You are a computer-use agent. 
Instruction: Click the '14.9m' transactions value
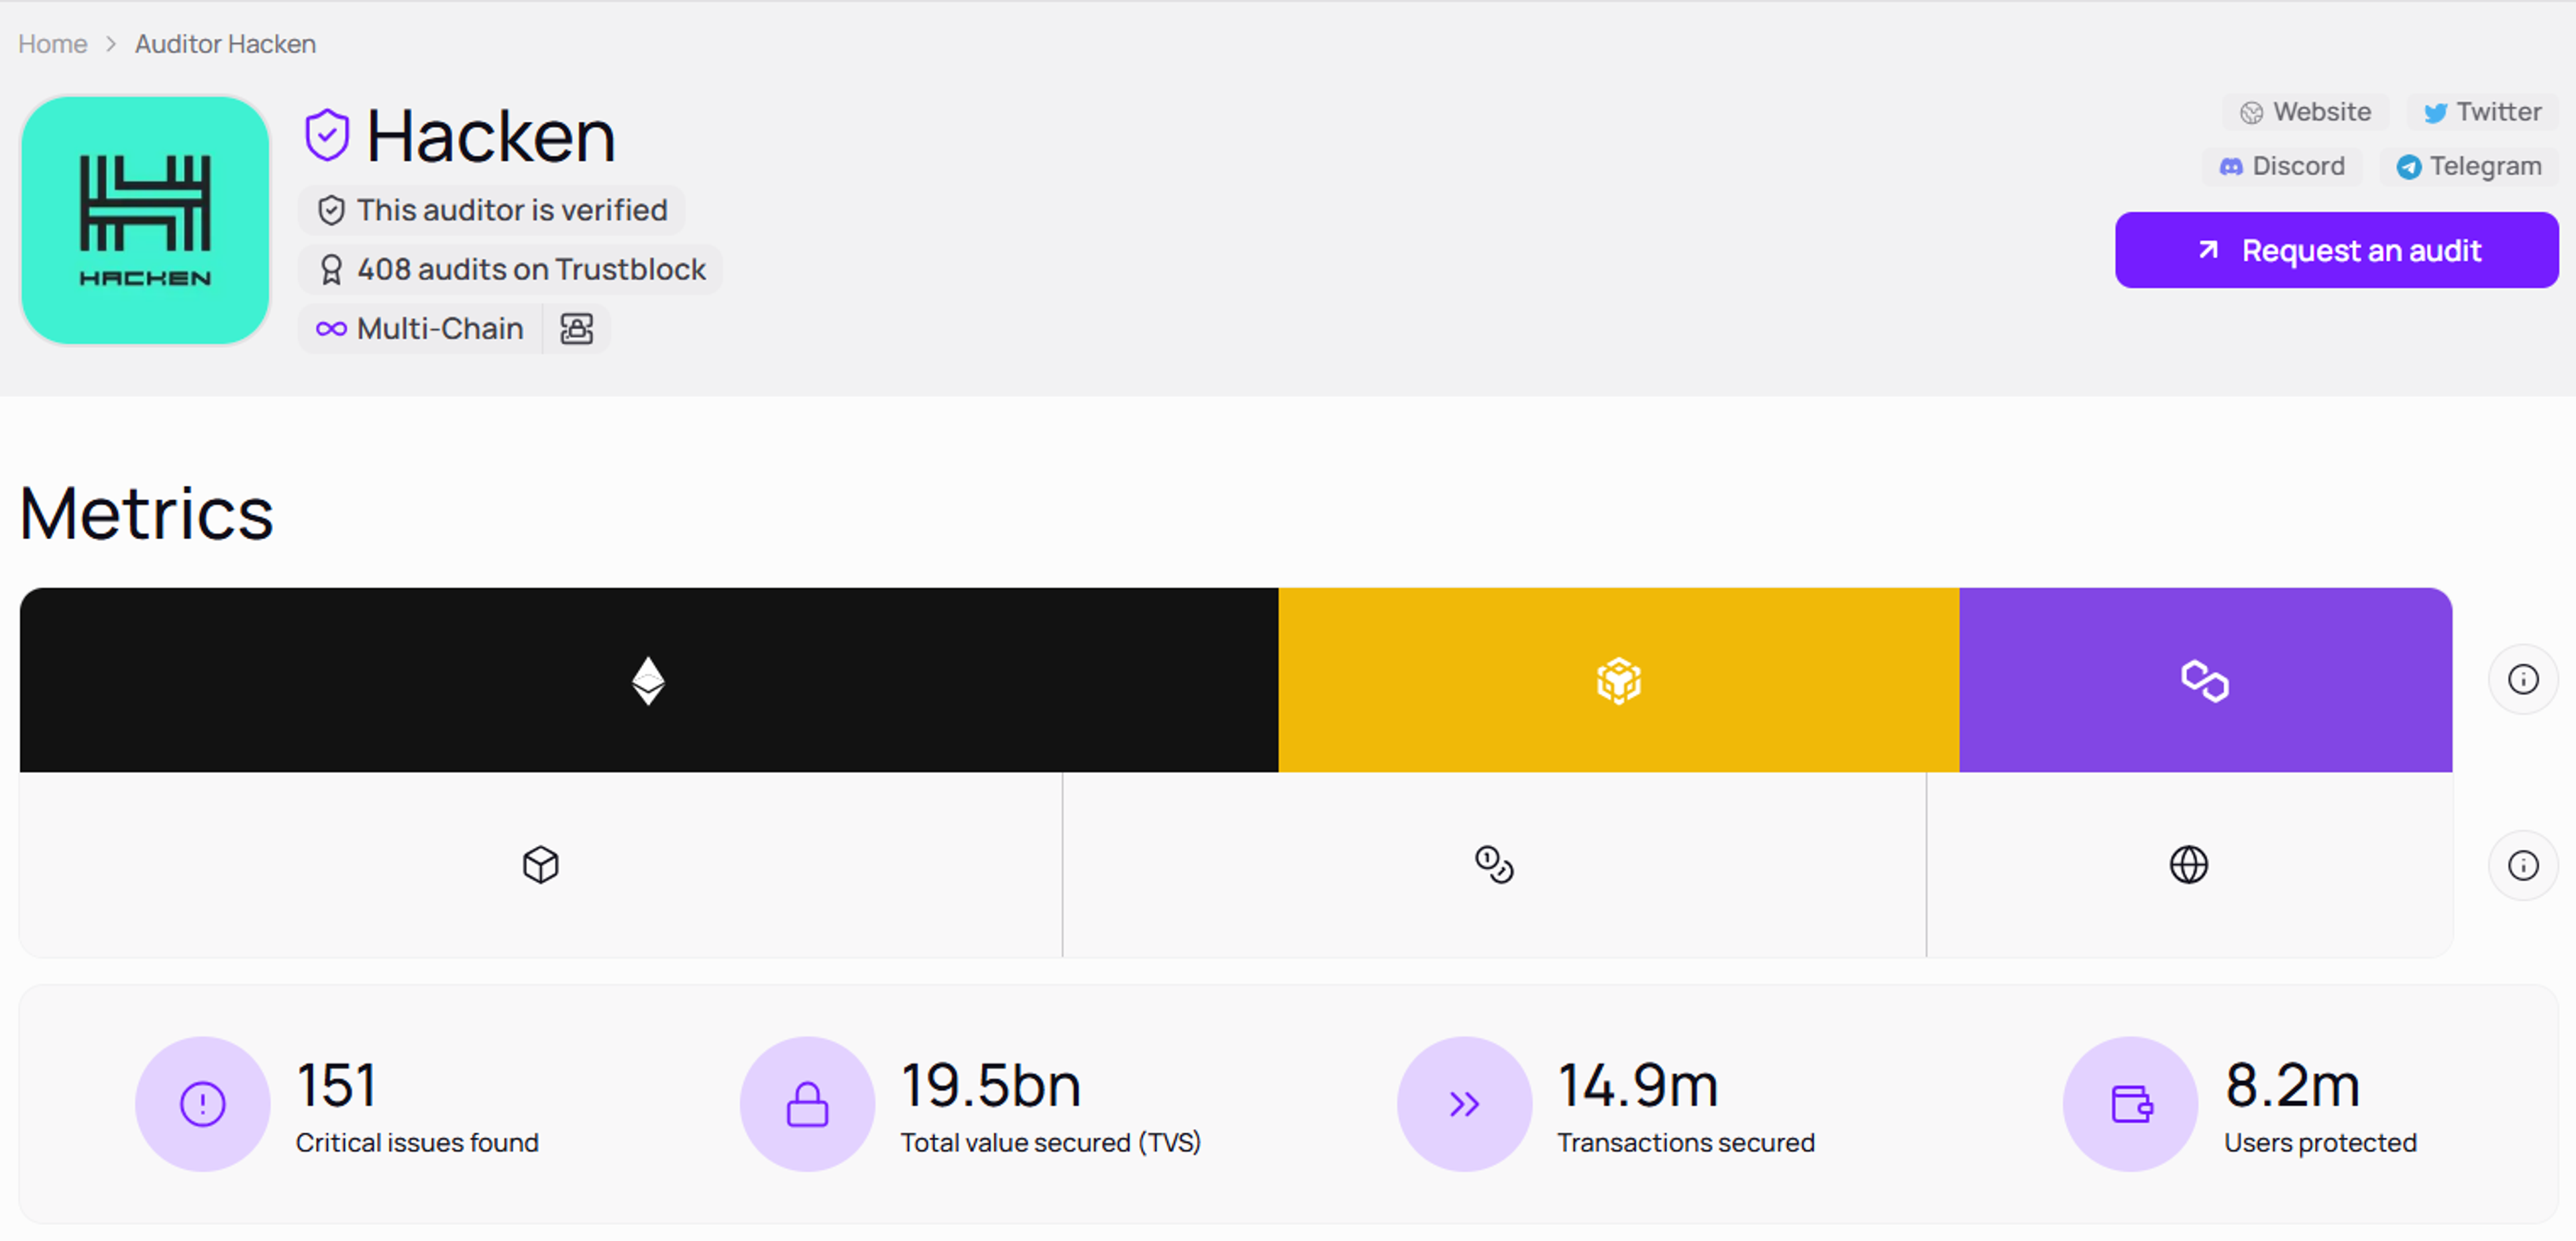click(x=1638, y=1085)
